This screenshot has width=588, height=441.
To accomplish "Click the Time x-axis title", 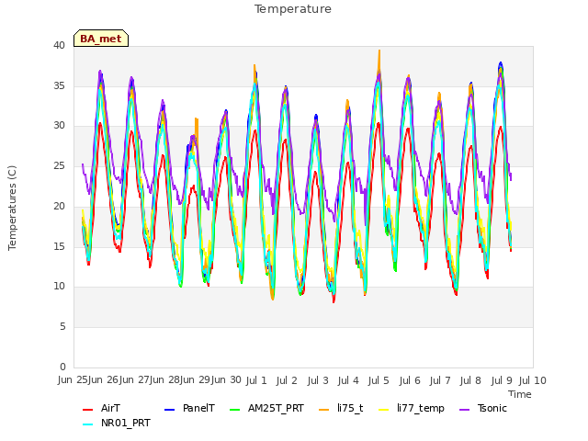I will click(520, 394).
